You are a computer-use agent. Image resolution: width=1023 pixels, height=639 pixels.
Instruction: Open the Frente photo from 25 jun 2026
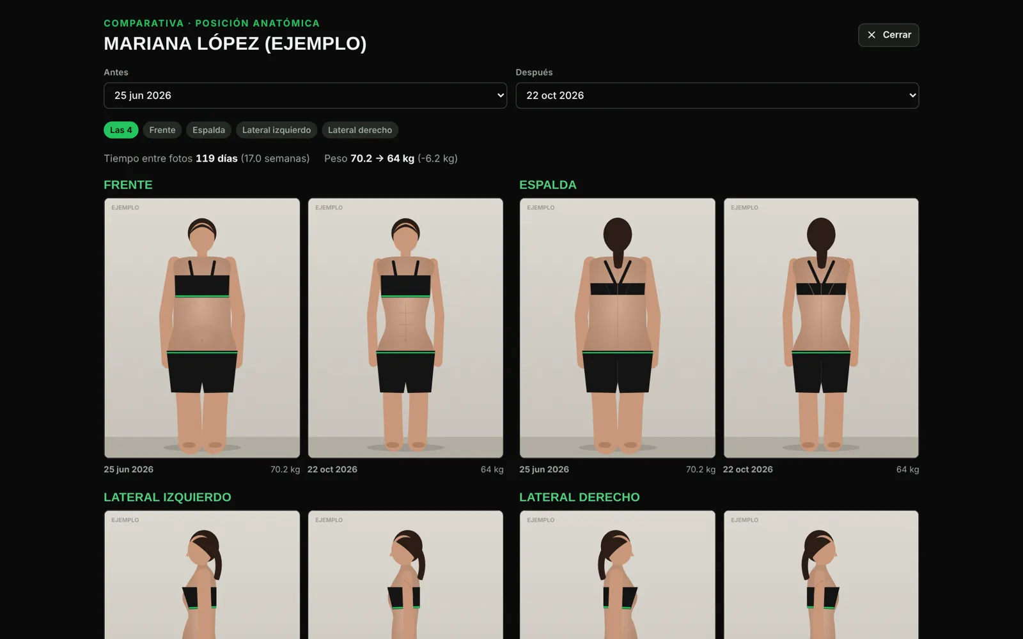click(x=202, y=328)
